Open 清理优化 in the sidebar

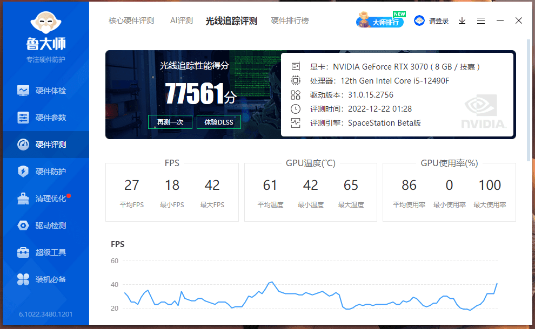tap(46, 198)
